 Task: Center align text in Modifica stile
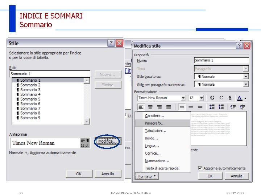[150, 107]
